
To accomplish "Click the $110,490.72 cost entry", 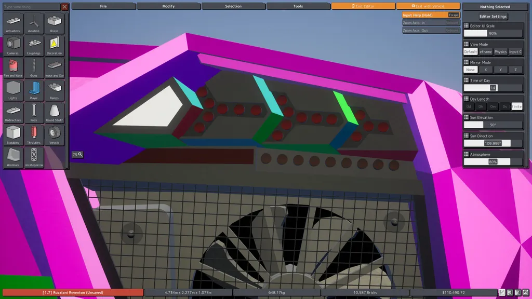I will (454, 292).
